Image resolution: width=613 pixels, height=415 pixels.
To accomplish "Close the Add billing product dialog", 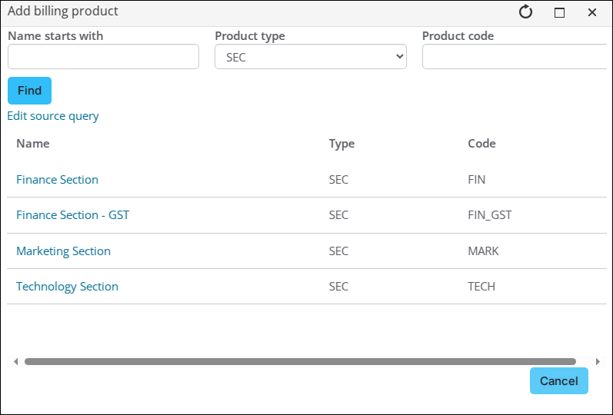I will tap(592, 12).
